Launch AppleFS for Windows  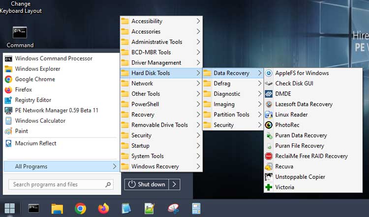pos(313,73)
